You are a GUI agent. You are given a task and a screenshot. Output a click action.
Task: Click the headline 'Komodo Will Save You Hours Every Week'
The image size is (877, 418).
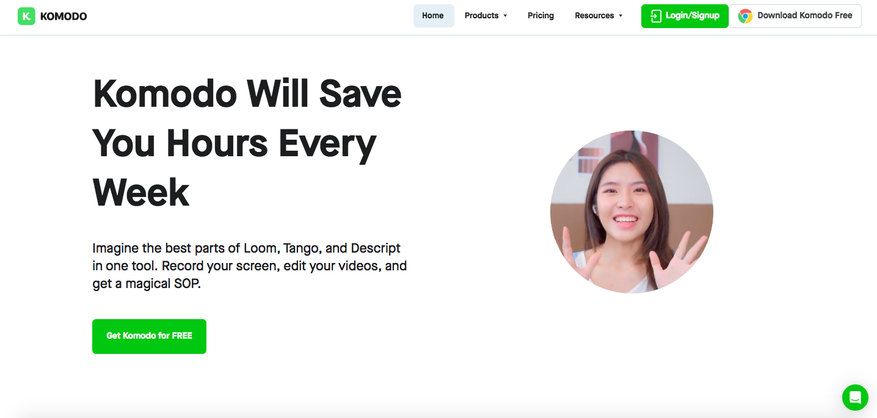tap(247, 143)
